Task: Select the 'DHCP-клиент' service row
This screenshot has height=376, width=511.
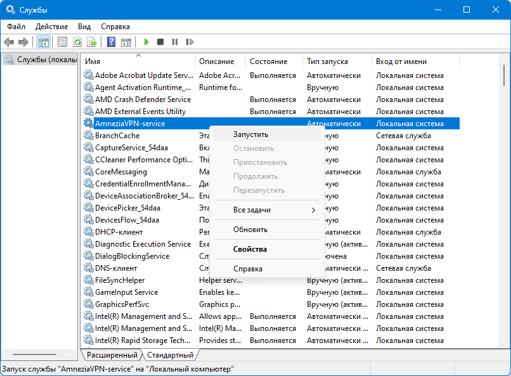Action: point(119,232)
